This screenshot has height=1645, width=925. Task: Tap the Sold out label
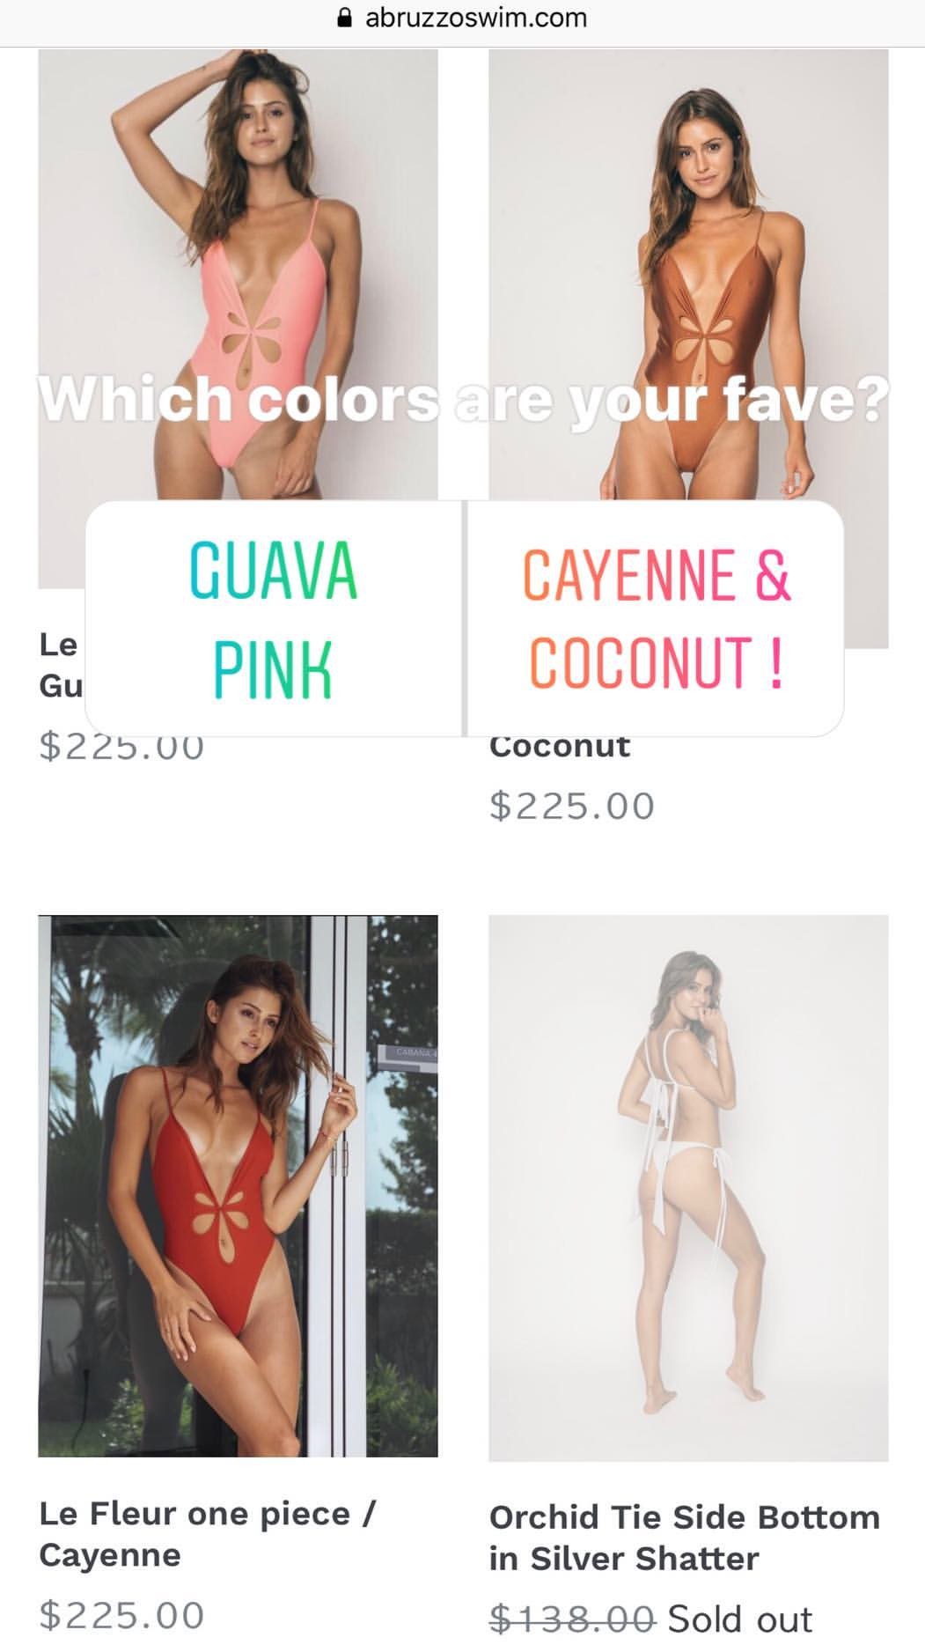point(739,1619)
